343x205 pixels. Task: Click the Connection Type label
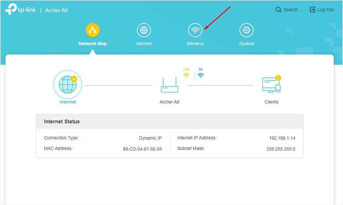click(61, 138)
